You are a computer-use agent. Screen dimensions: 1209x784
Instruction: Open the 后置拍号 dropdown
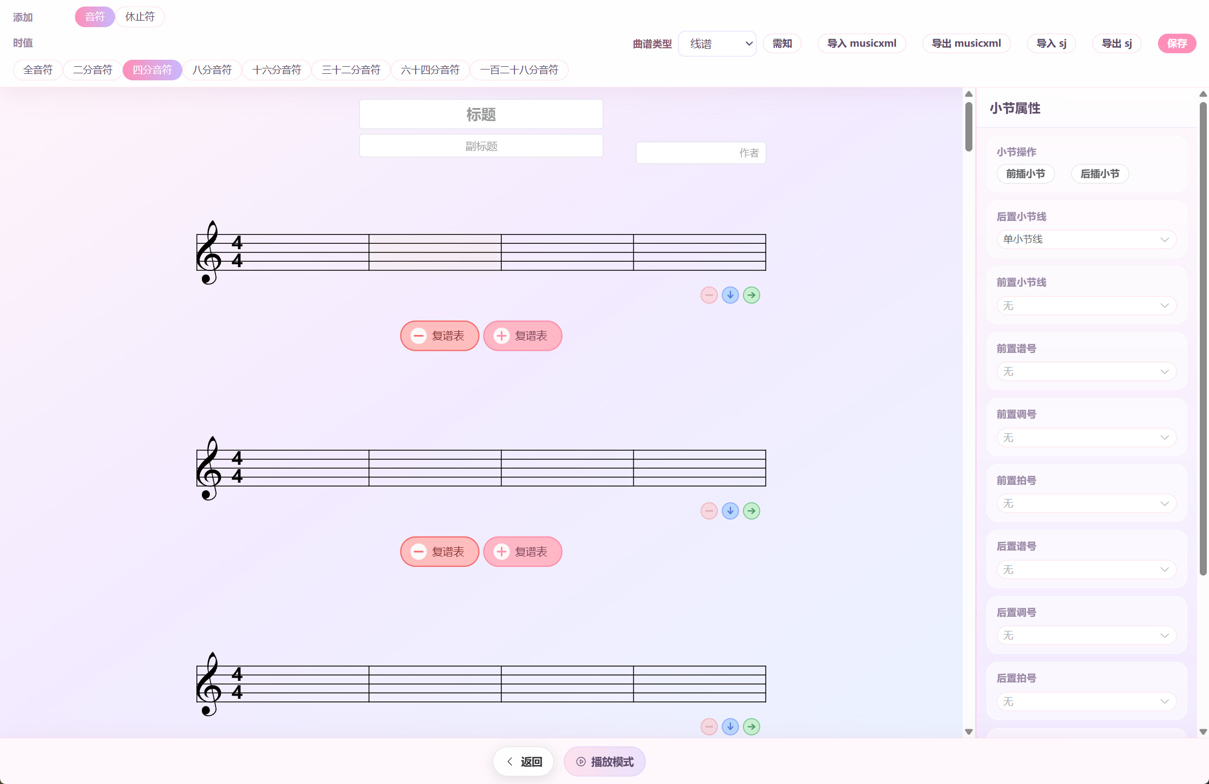click(1086, 701)
